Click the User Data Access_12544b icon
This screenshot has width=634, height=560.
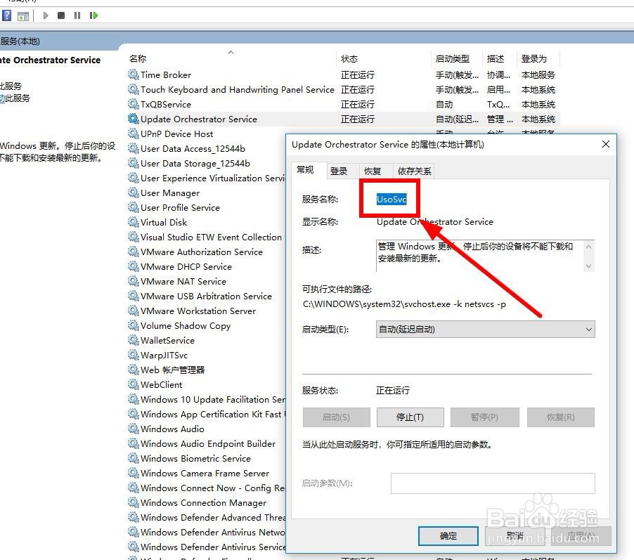click(x=134, y=148)
